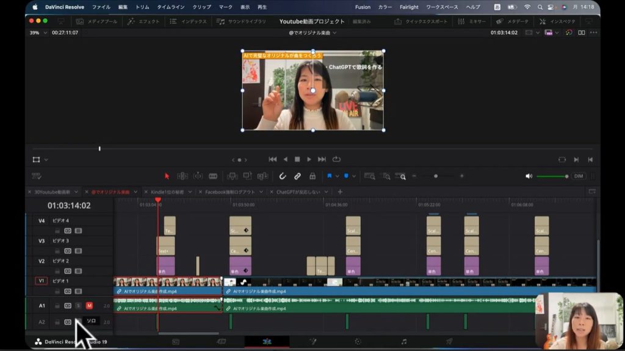Click the blue flag icon
The image size is (625, 351).
(329, 176)
